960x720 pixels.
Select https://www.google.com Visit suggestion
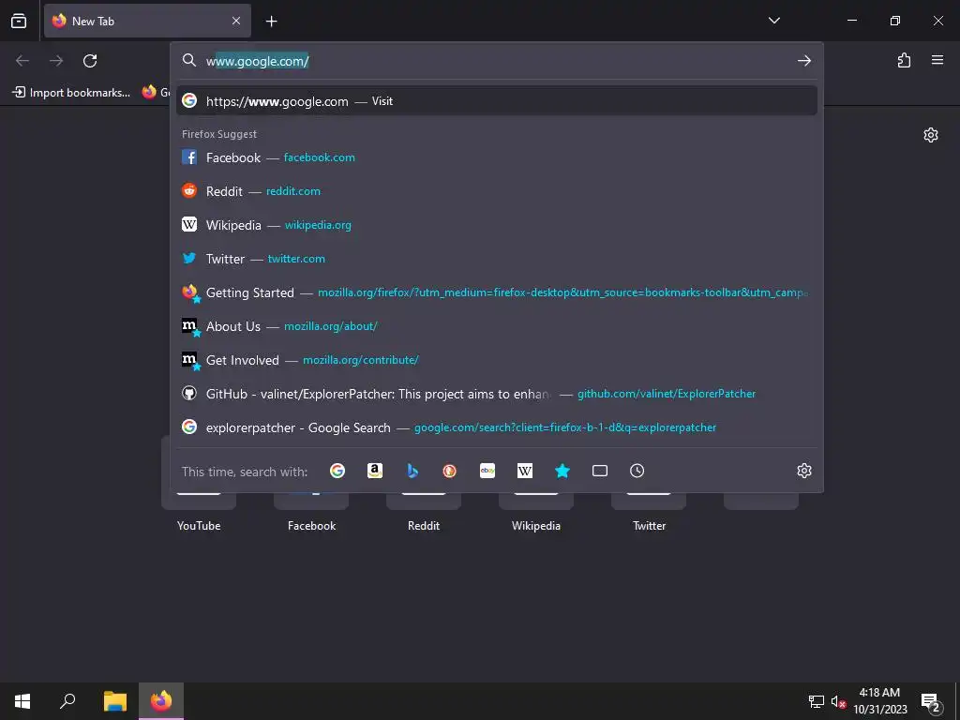click(x=497, y=101)
